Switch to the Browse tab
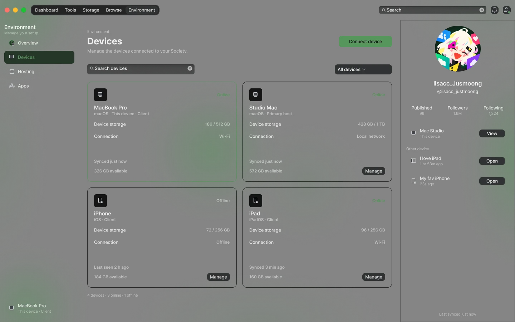 (114, 10)
